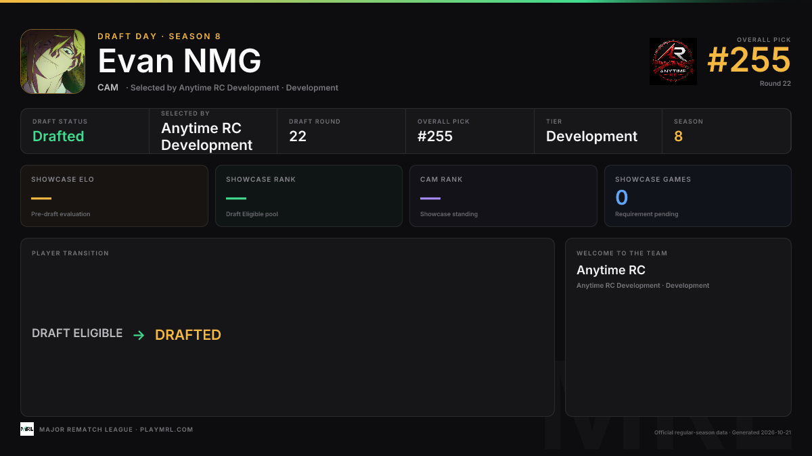Viewport: 812px width, 456px height.
Task: Click the orange dash in Showcase ELO card
Action: [x=41, y=199]
